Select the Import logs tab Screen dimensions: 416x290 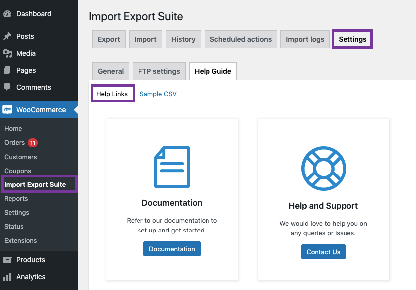[x=305, y=39]
